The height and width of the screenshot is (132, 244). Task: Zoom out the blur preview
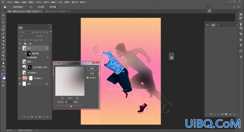[x=62, y=98]
